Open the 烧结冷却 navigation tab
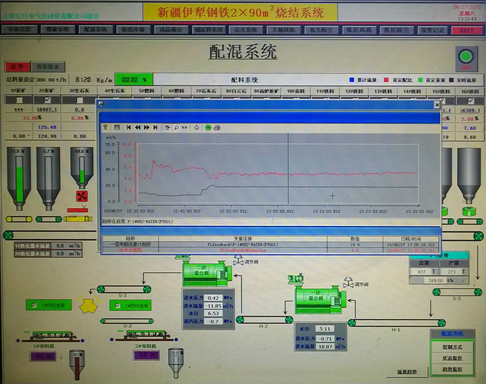486x384 pixels. point(133,30)
